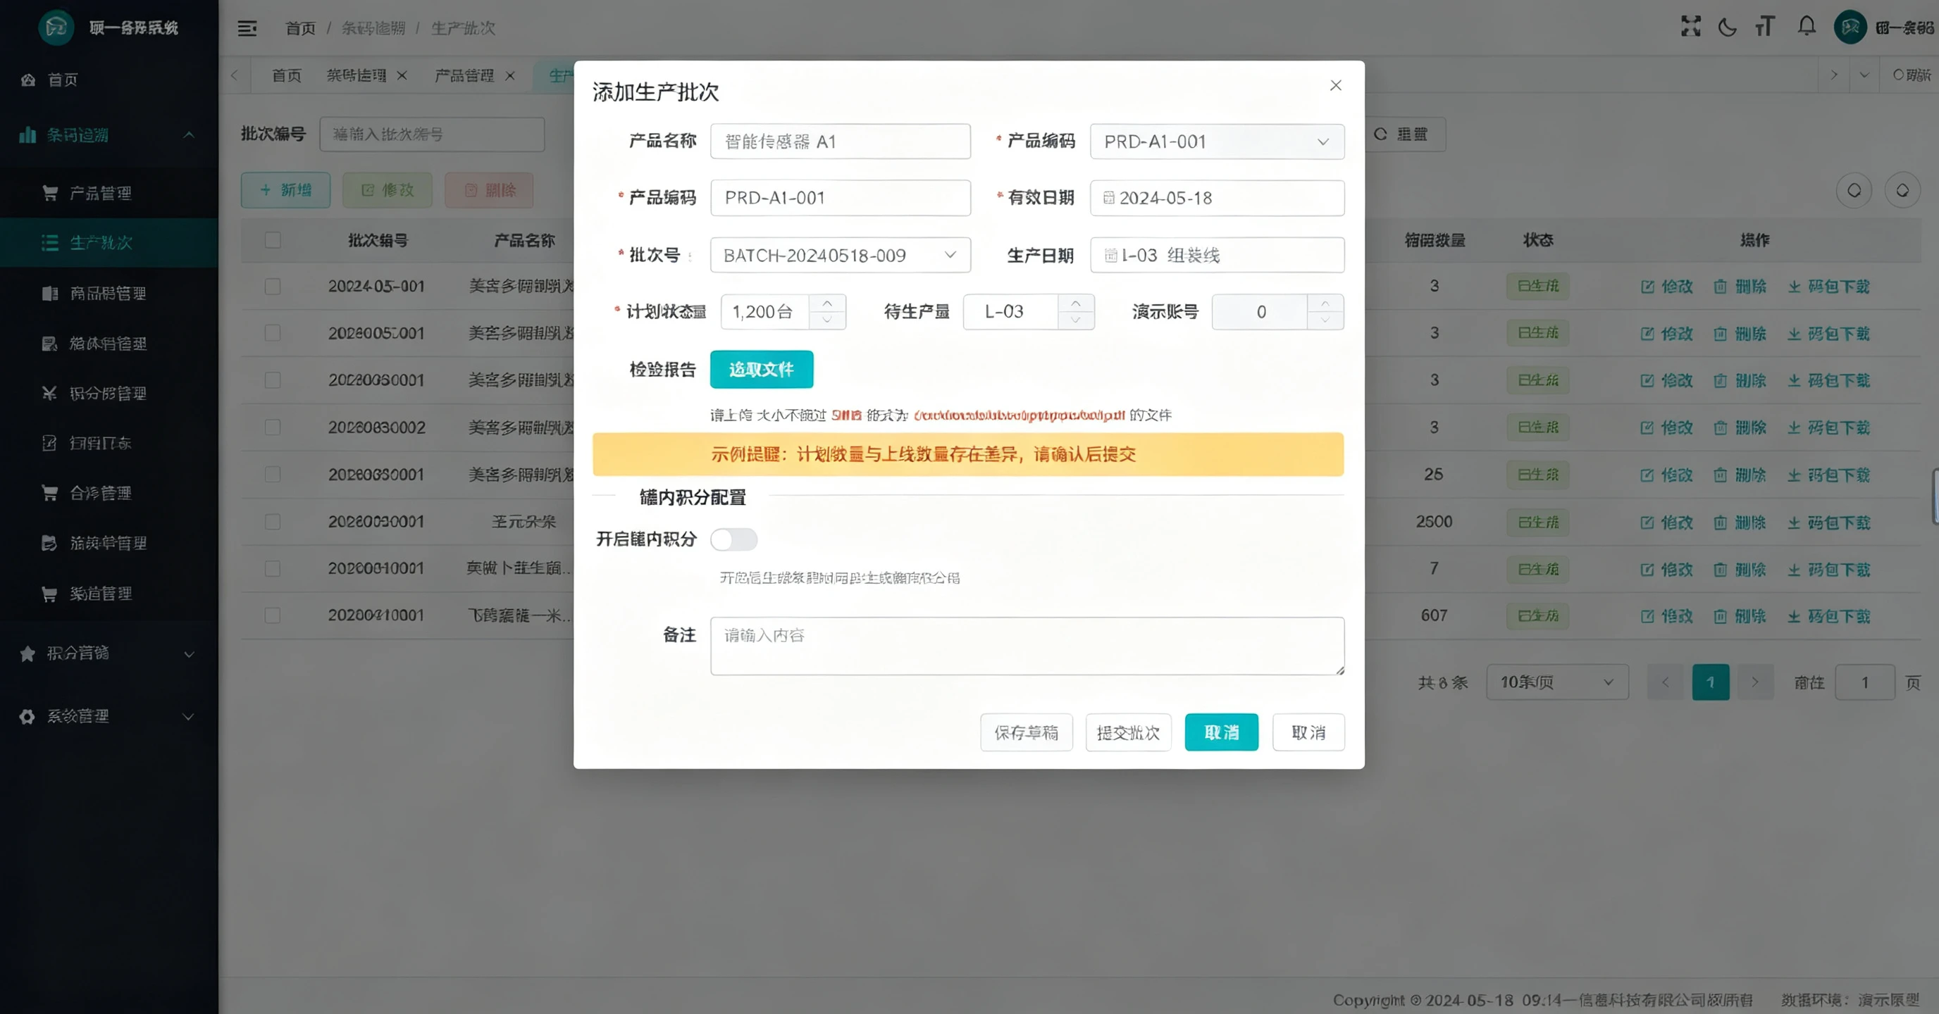Click into the 备注 textarea

pos(1027,646)
